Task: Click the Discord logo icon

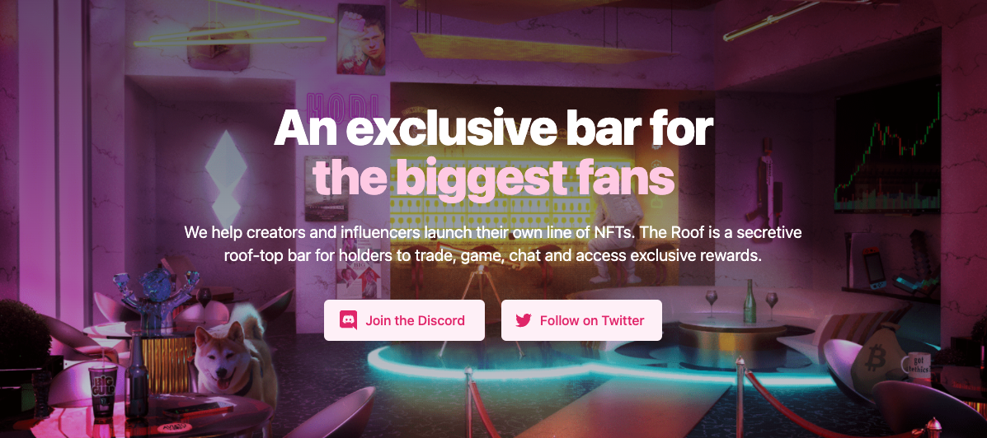Action: [x=348, y=320]
